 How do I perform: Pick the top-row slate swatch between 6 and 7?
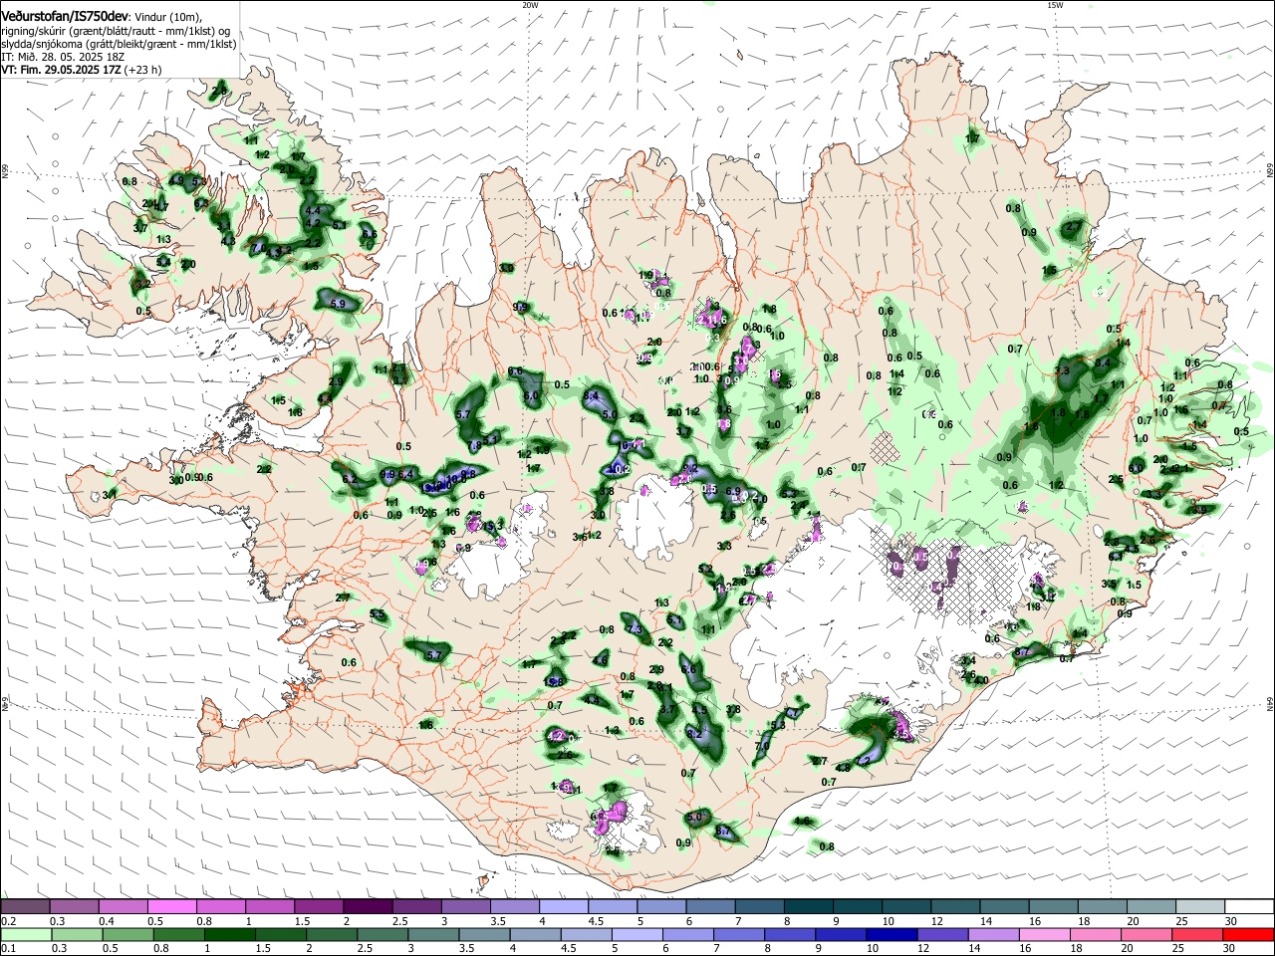[709, 906]
